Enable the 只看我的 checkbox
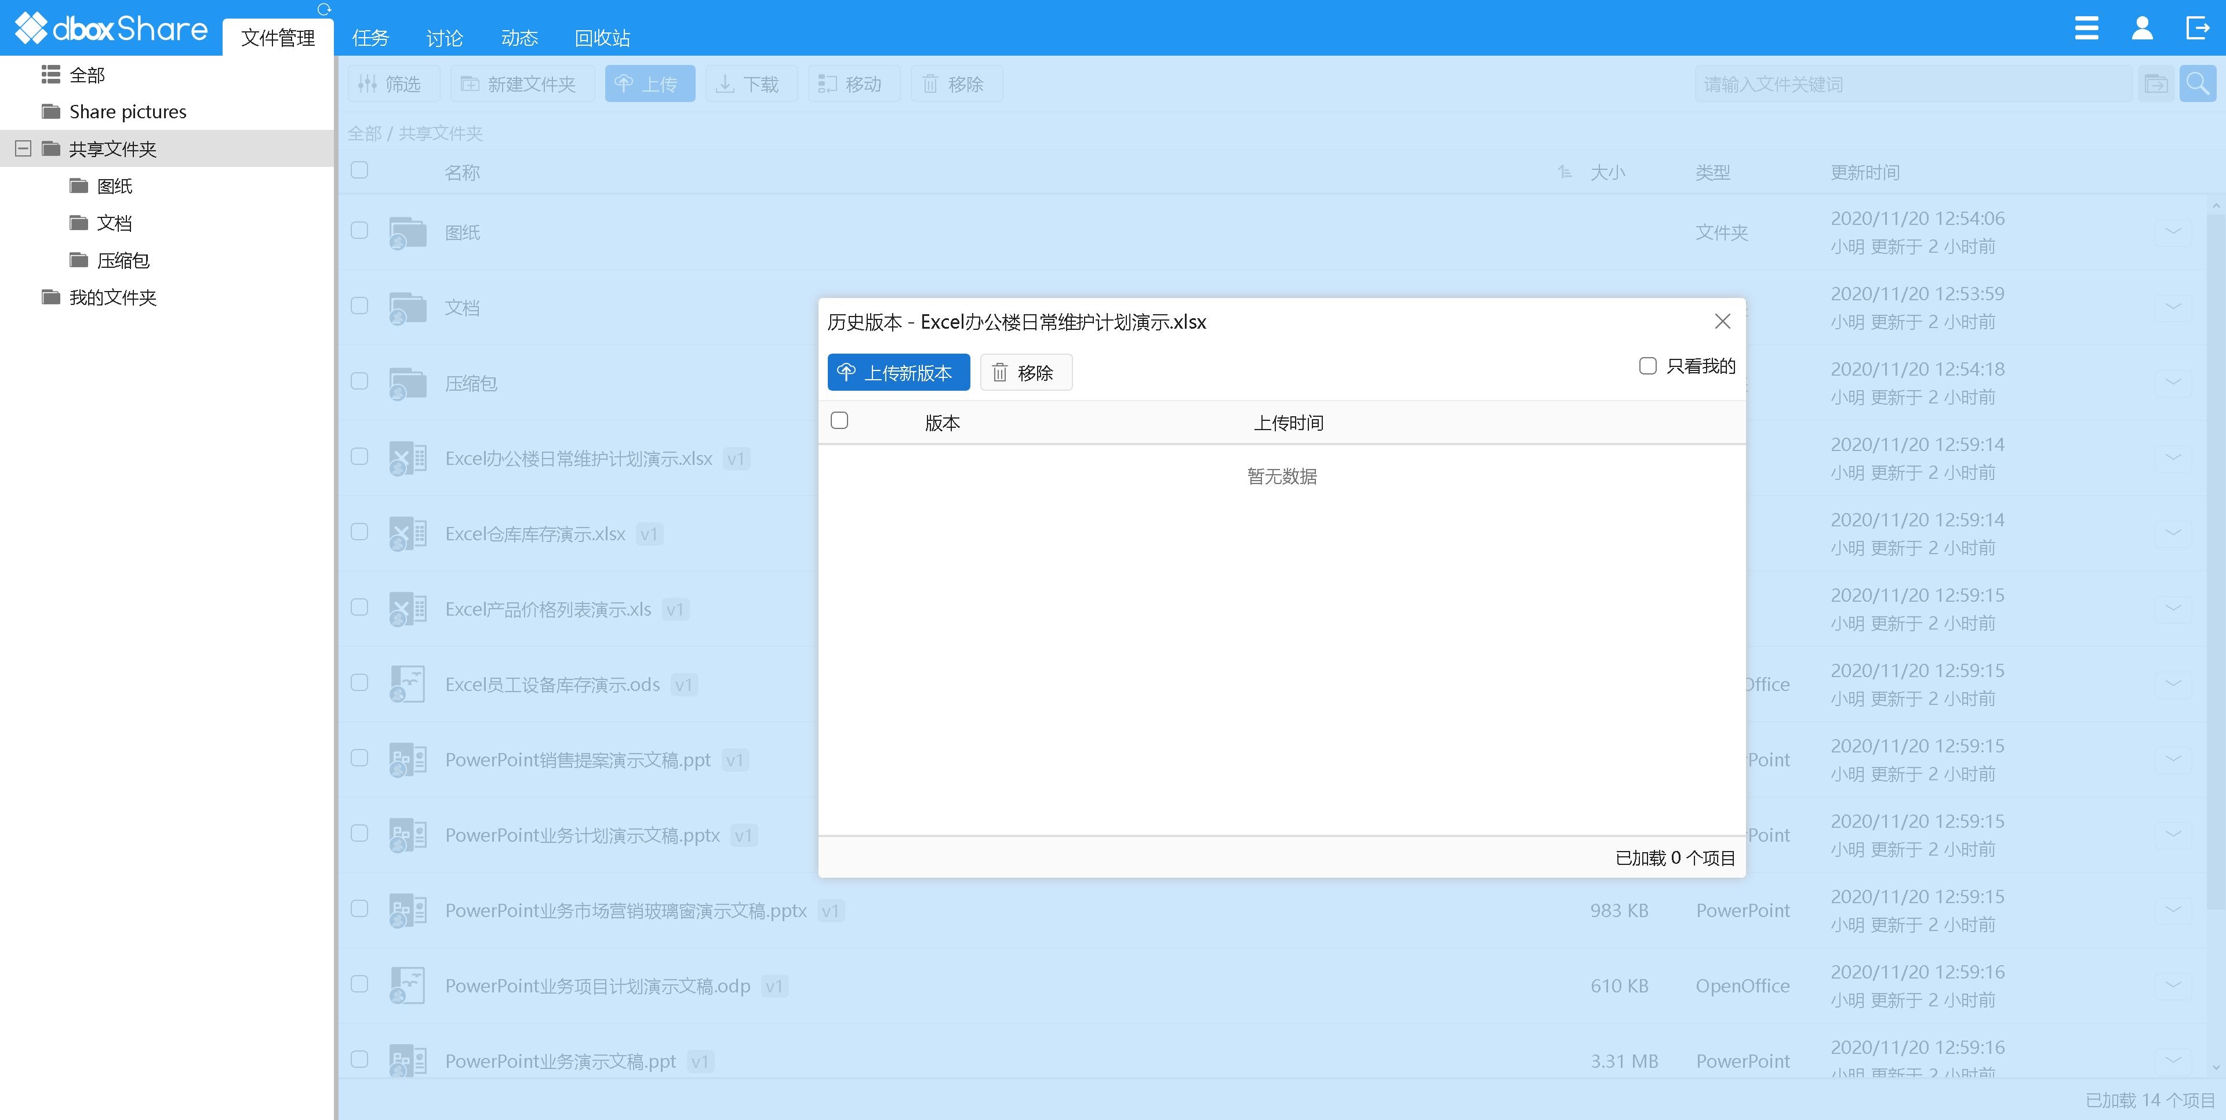This screenshot has width=2226, height=1120. pos(1648,366)
